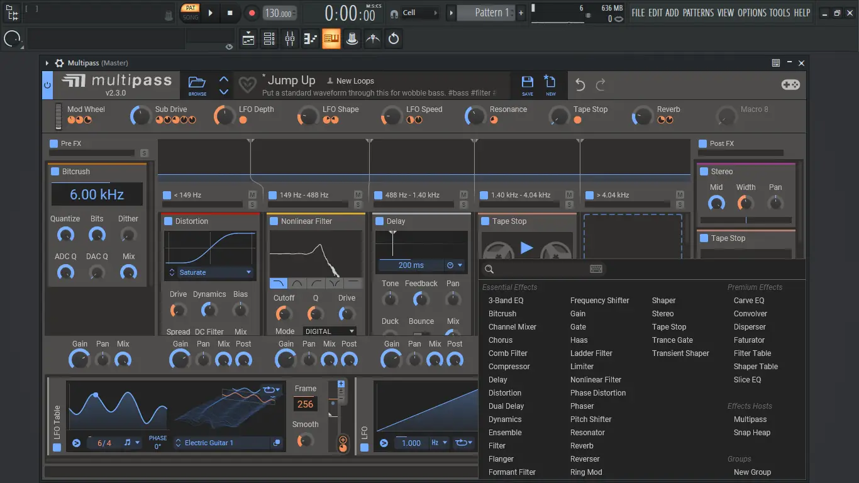Open the DIGITAL mode dropdown
Image resolution: width=859 pixels, height=483 pixels.
tap(330, 331)
